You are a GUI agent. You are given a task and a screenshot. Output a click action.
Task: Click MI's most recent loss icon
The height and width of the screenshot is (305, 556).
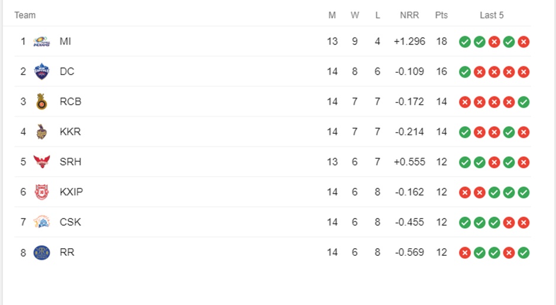tap(523, 42)
